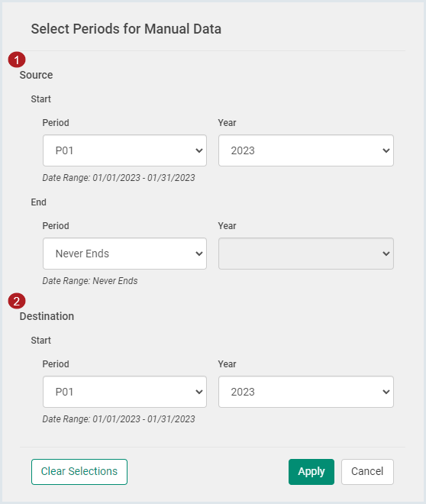Click the red step 1 badge
Screen dimensions: 426x504
[x=17, y=60]
